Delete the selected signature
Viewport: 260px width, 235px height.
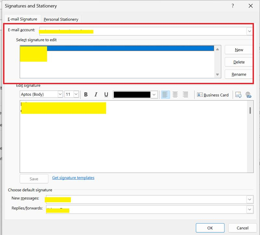[x=239, y=62]
